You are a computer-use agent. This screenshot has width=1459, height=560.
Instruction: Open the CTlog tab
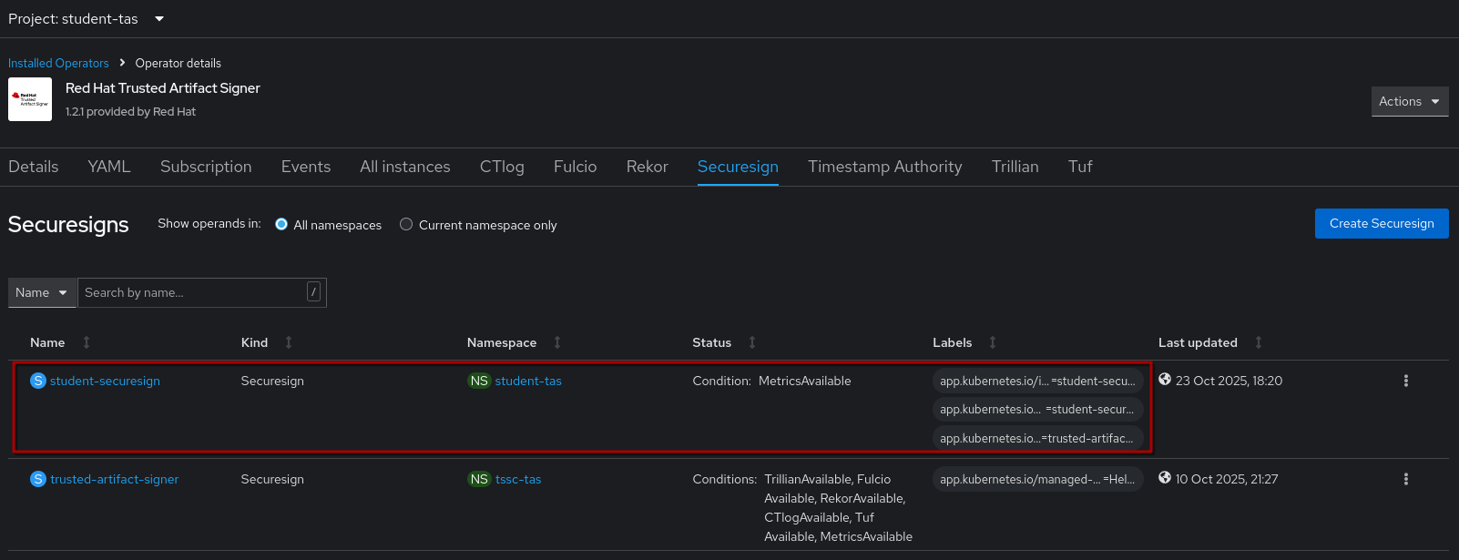coord(502,167)
